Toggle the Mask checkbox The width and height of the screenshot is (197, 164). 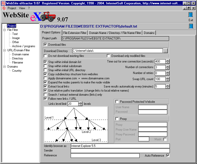165,139
